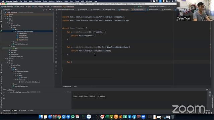Click the make project hammer icon in toolbar
Screen dimensions: 214x120
135,7
